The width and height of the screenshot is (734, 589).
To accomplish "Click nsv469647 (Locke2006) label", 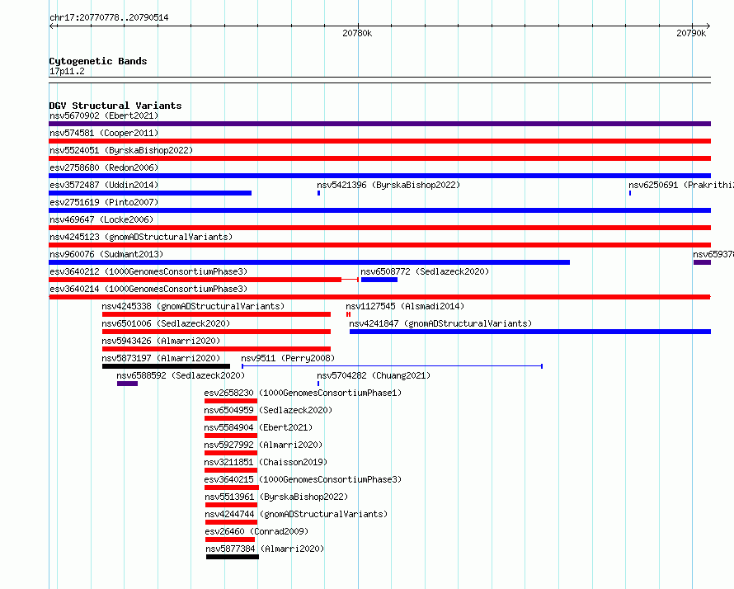I will click(101, 219).
